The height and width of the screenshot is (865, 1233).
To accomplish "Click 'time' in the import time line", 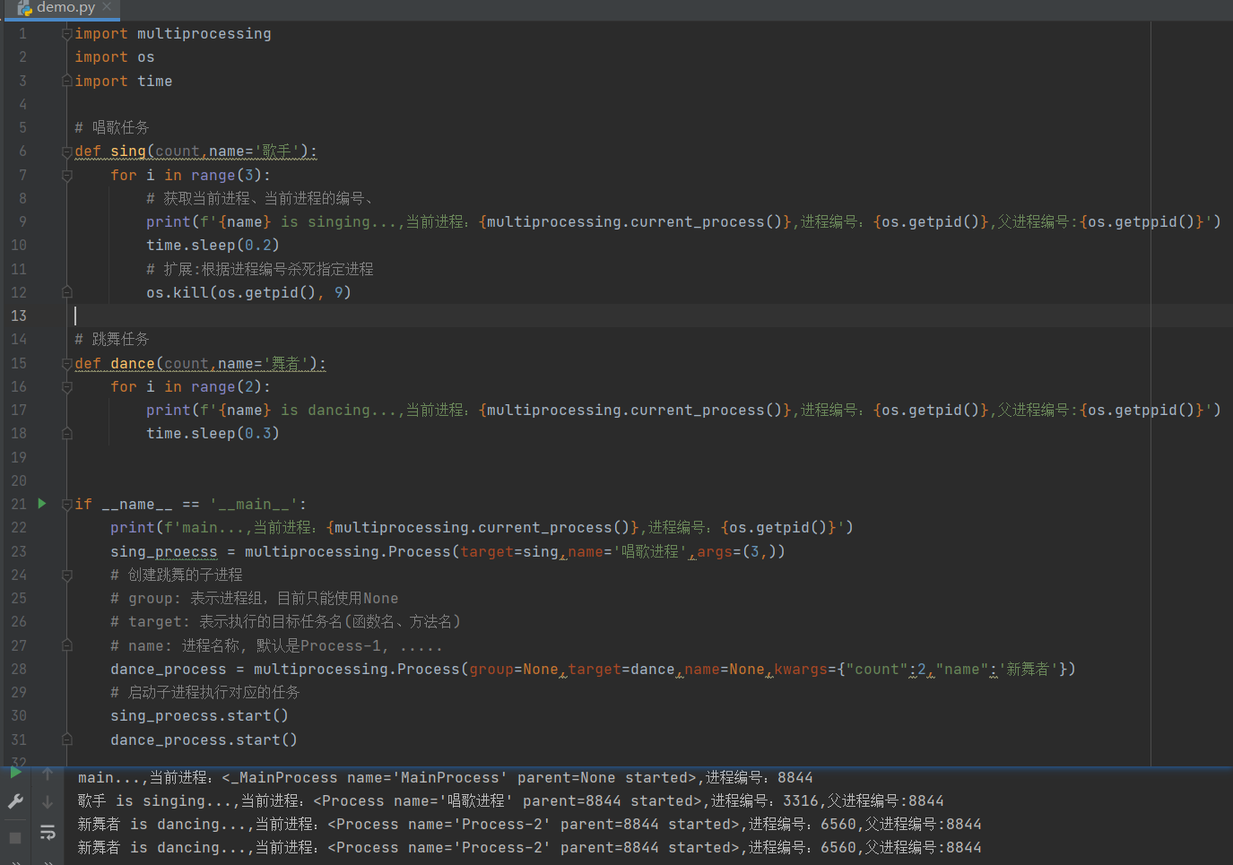I will click(x=154, y=81).
